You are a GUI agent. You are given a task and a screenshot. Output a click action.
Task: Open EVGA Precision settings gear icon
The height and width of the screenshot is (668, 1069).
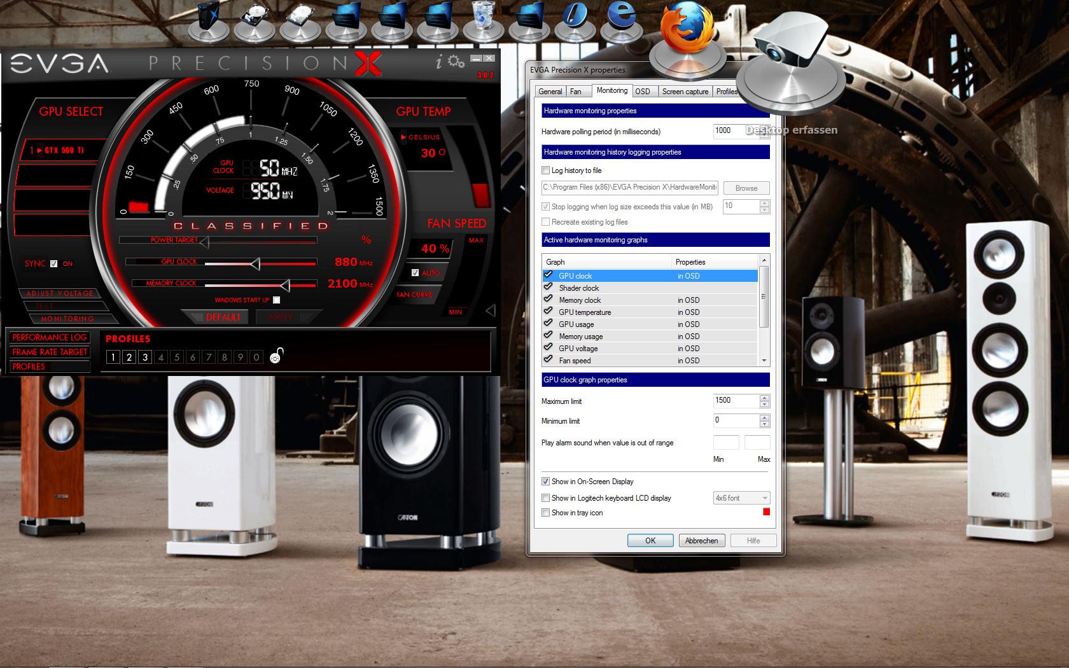click(456, 62)
